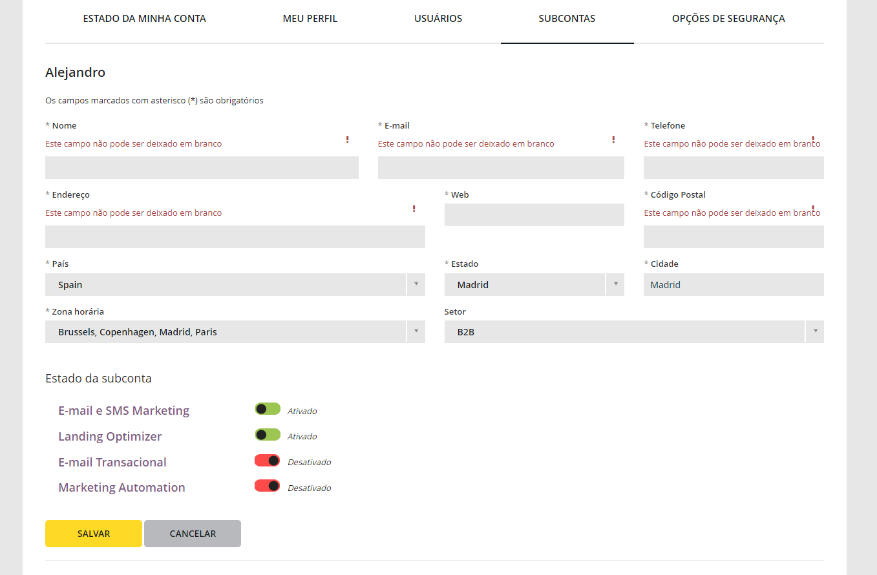Enable the E-mail Transacional toggle
Screen dimensions: 877x575
[x=268, y=461]
